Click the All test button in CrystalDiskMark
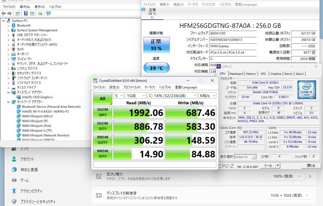This screenshot has height=206, width=323. (x=102, y=99)
